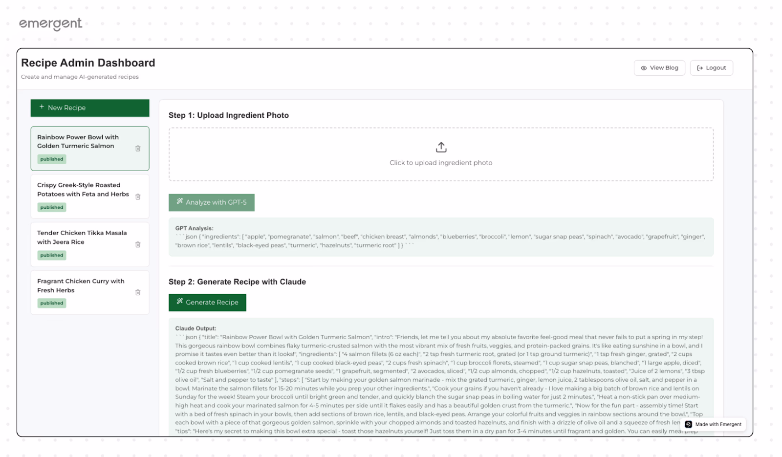Delete the Rainbow Power Bowl recipe
Screen dimensions: 782x457
pos(138,149)
